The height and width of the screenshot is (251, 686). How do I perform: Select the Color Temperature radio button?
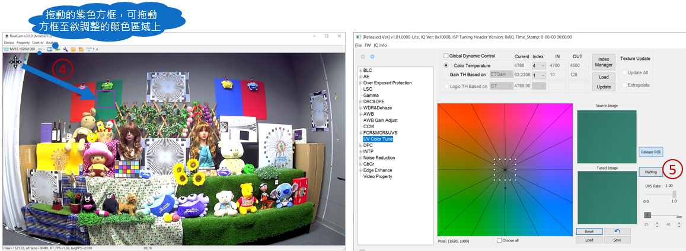446,65
